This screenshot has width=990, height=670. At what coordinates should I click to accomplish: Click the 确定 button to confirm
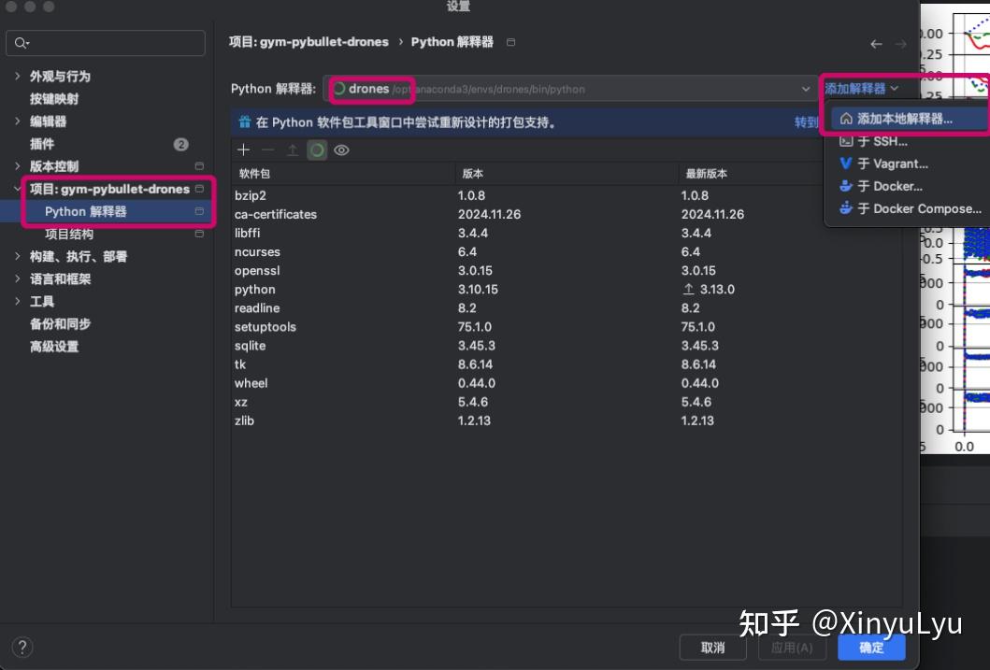point(870,647)
